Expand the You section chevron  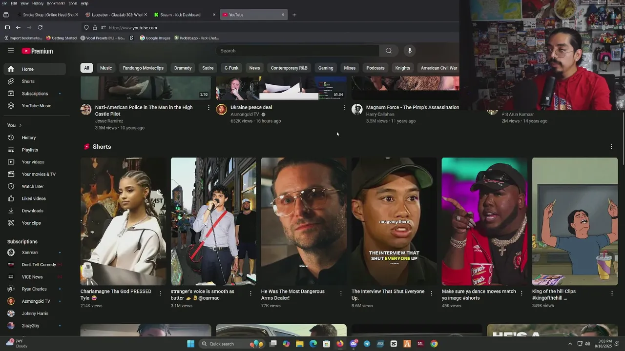(x=20, y=125)
